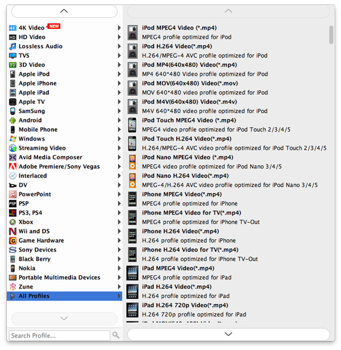This screenshot has width=341, height=350.
Task: Click the Xbox logo icon
Action: 13,222
